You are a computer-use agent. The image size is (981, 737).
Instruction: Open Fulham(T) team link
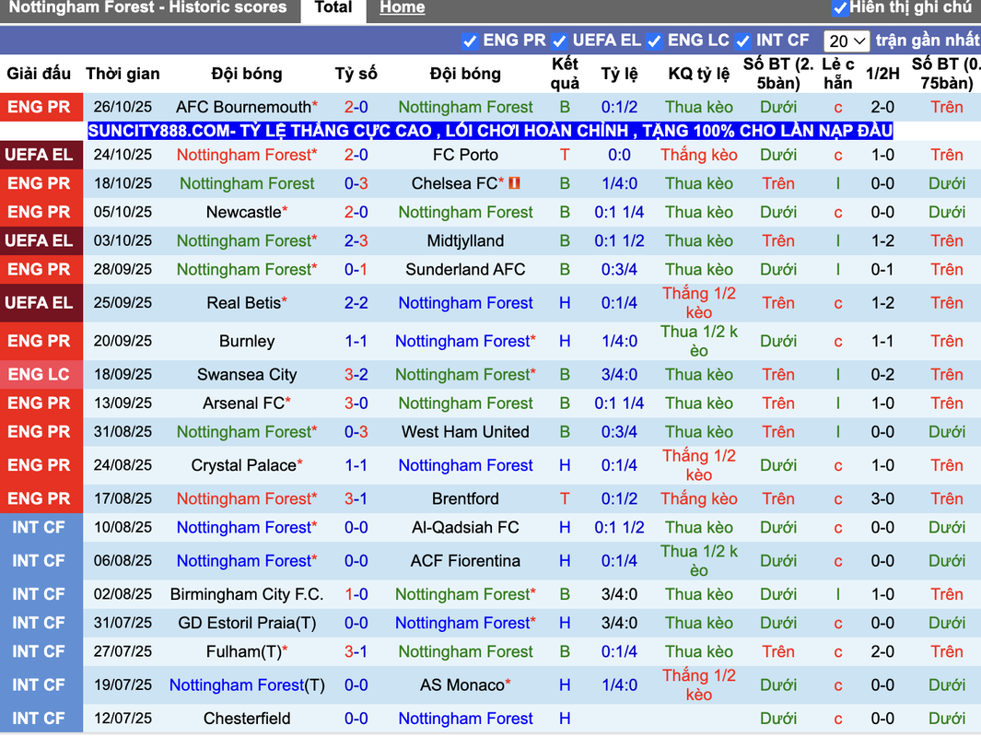(x=243, y=652)
